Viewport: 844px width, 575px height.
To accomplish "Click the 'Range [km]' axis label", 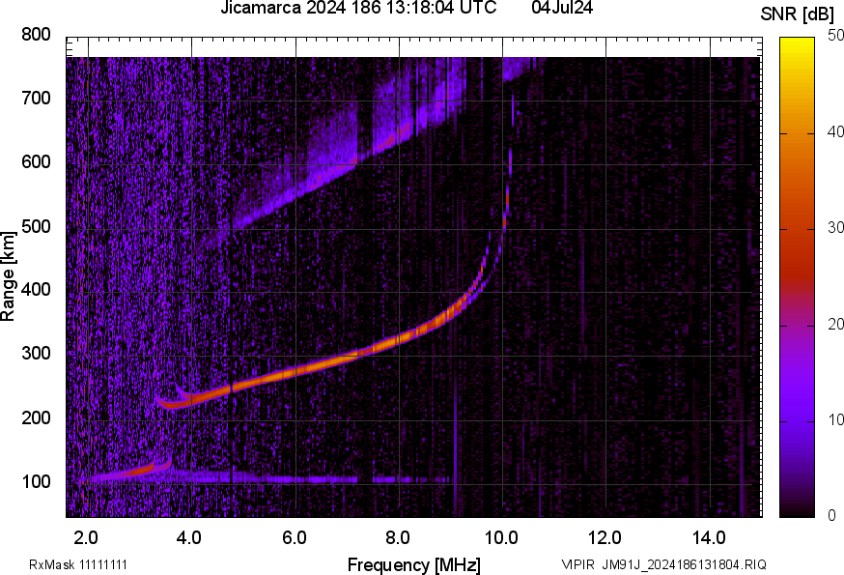I will coord(8,276).
